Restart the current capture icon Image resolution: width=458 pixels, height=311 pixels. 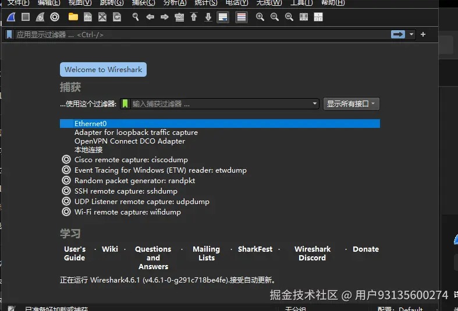click(40, 17)
